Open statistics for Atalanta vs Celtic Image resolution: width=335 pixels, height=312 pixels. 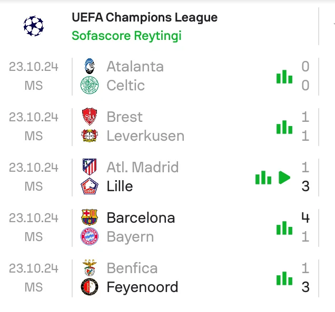point(284,77)
